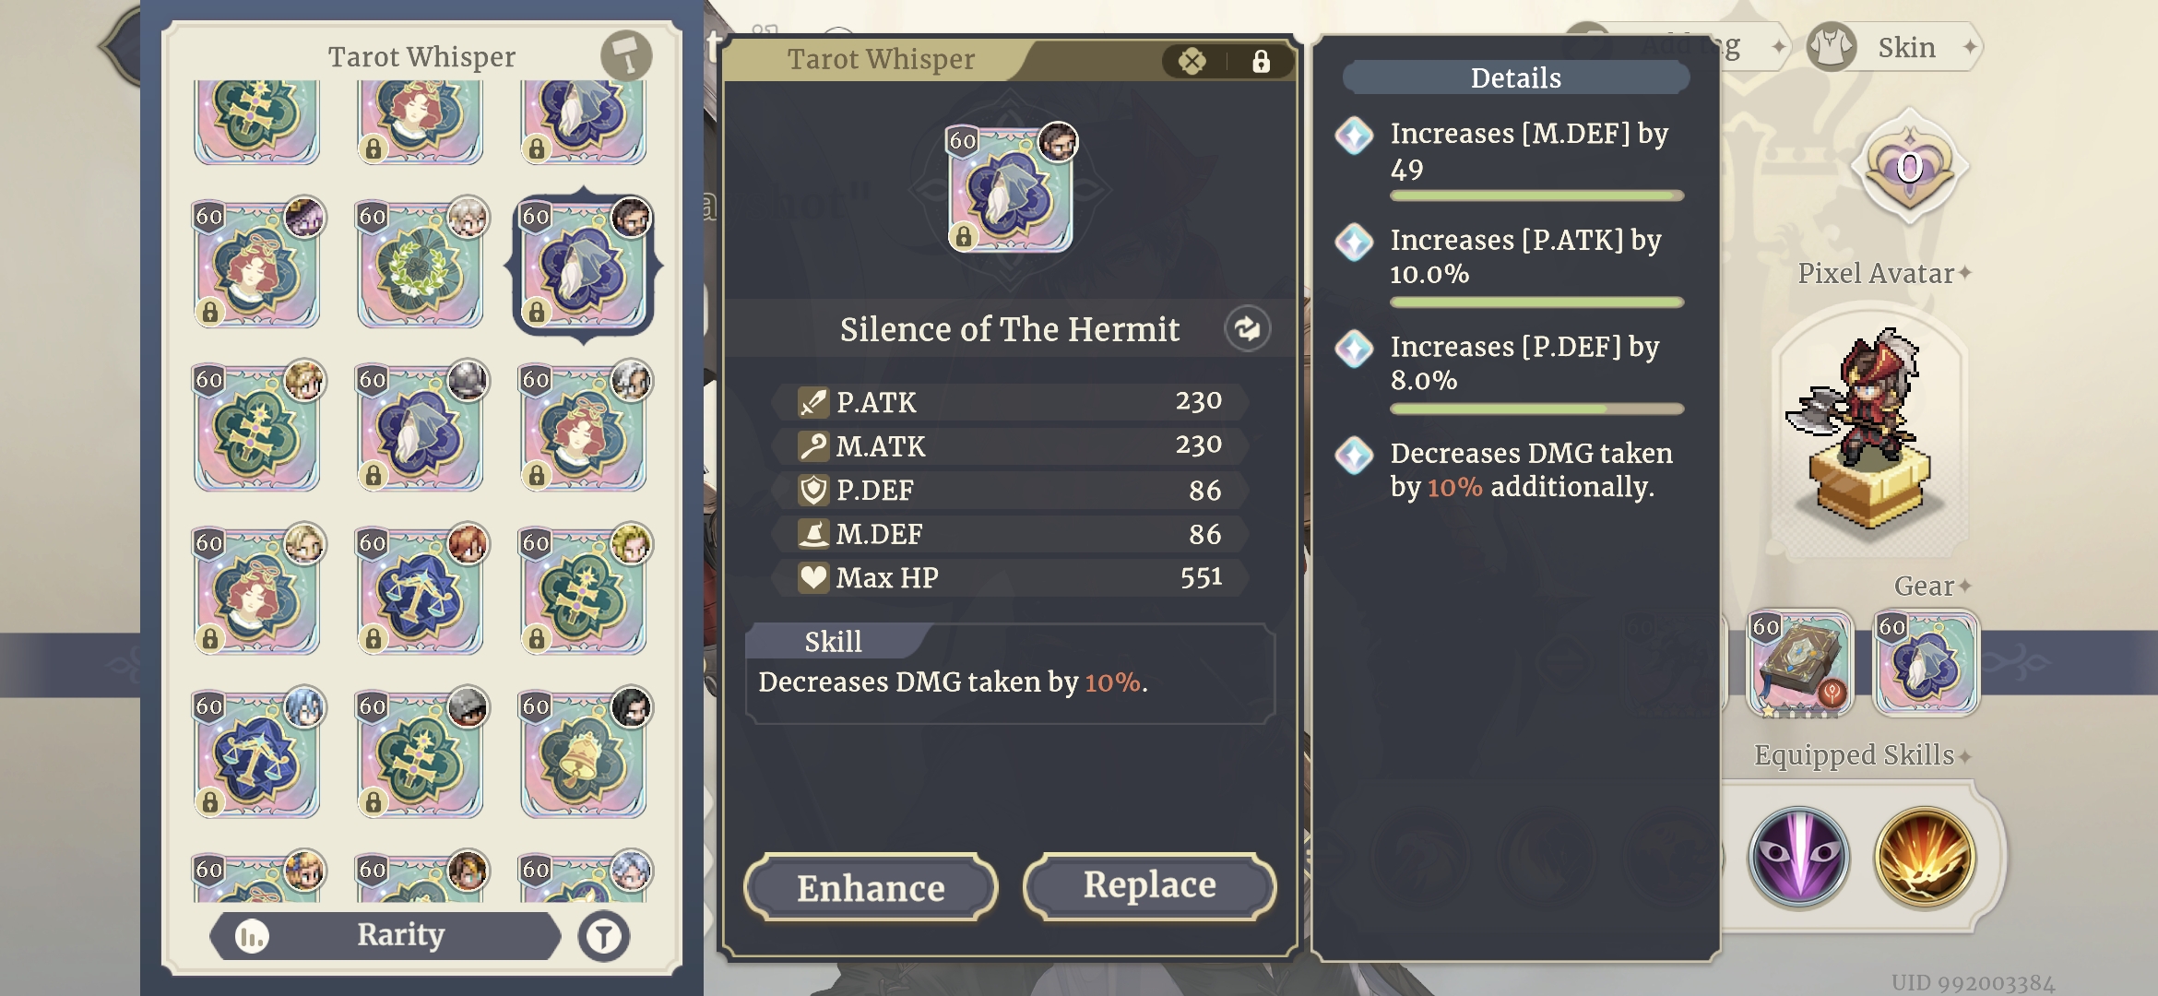Open the book gear item slot
The height and width of the screenshot is (996, 2158).
[x=1799, y=664]
